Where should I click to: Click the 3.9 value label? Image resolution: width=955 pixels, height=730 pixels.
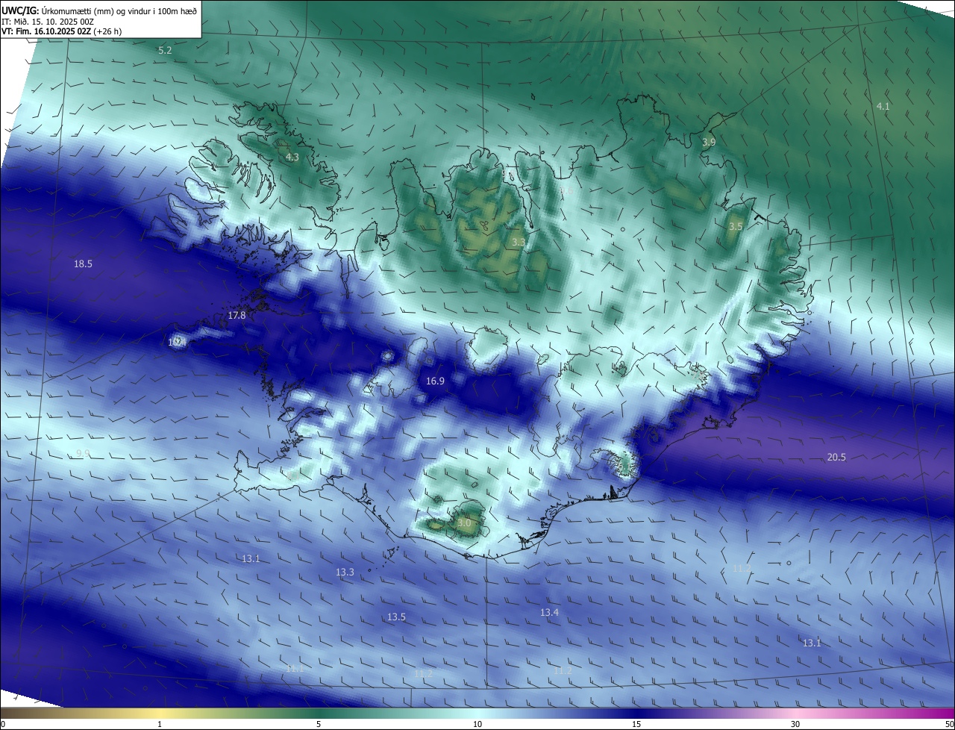[709, 142]
